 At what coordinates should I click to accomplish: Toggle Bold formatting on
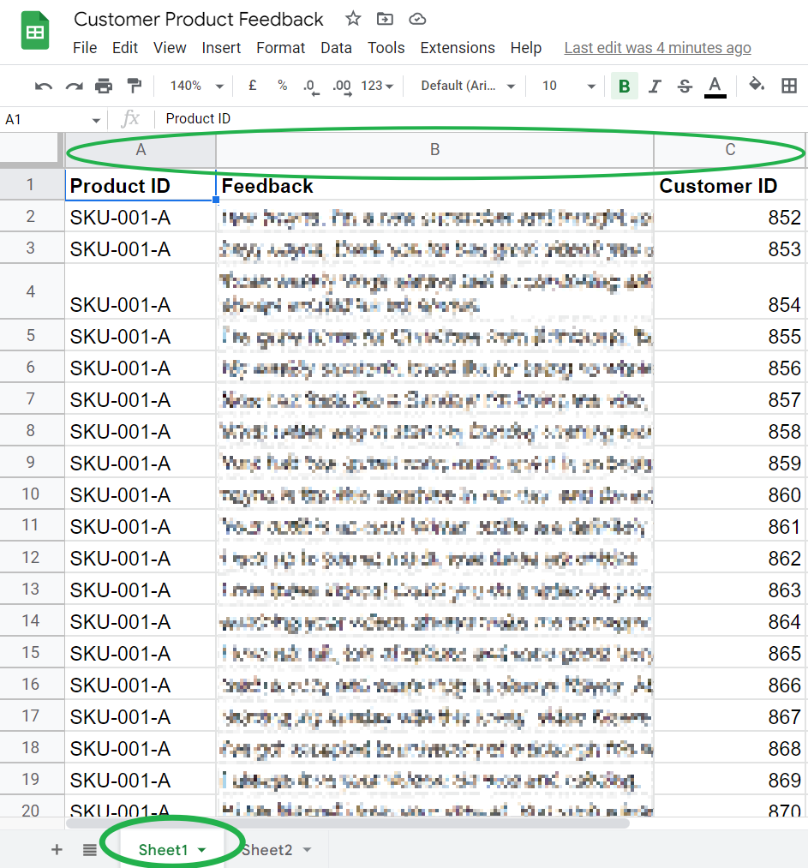pos(624,86)
